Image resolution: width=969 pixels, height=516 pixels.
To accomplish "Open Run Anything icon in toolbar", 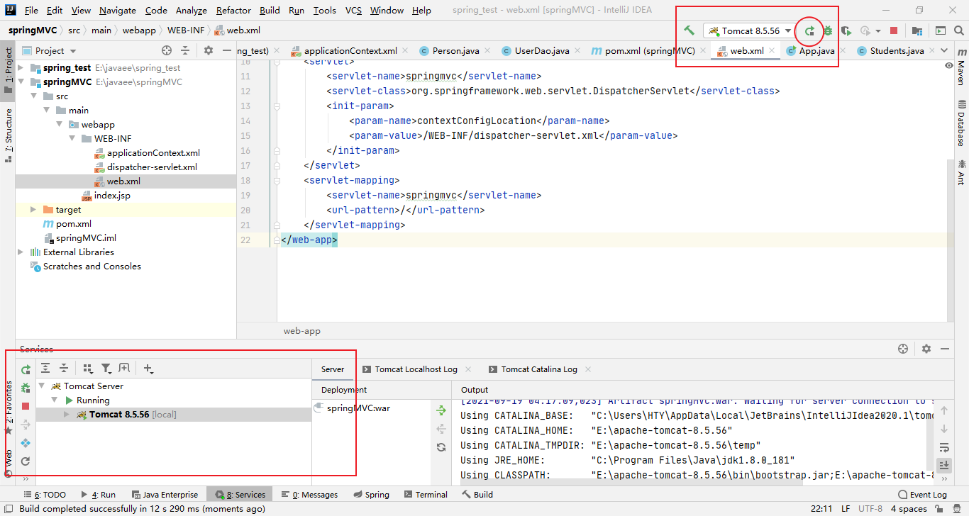I will [x=940, y=30].
